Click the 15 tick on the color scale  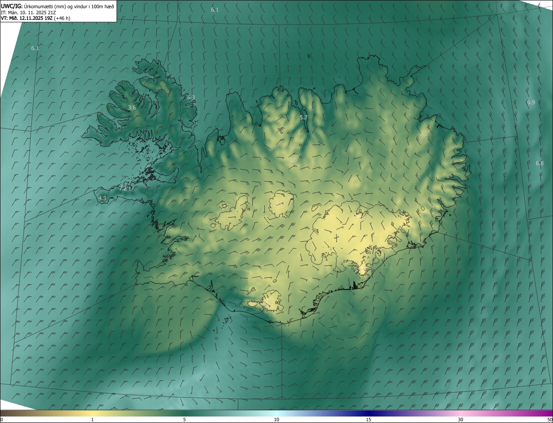[369, 420]
